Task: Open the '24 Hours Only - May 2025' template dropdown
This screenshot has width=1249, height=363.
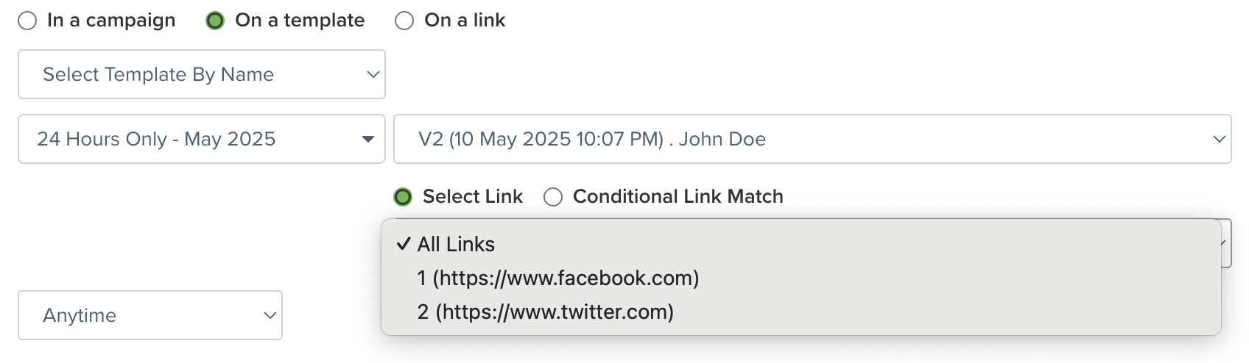Action: pyautogui.click(x=201, y=139)
